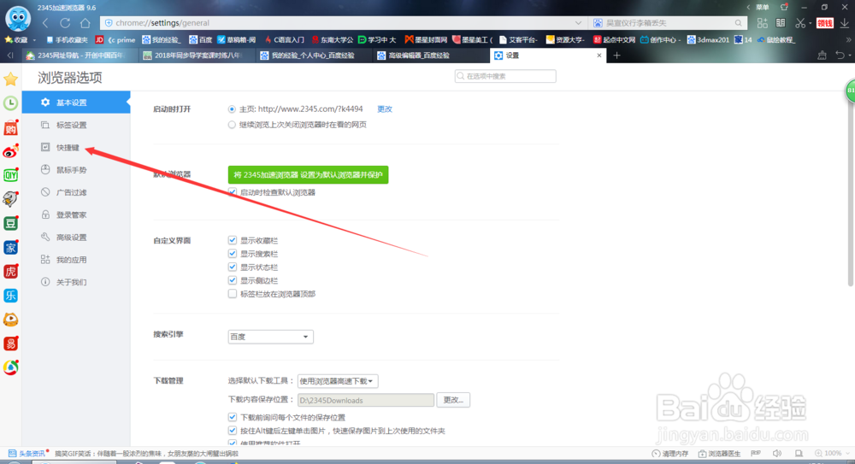
Task: Expand the bookmarks bar overflow chevron
Action: click(848, 40)
